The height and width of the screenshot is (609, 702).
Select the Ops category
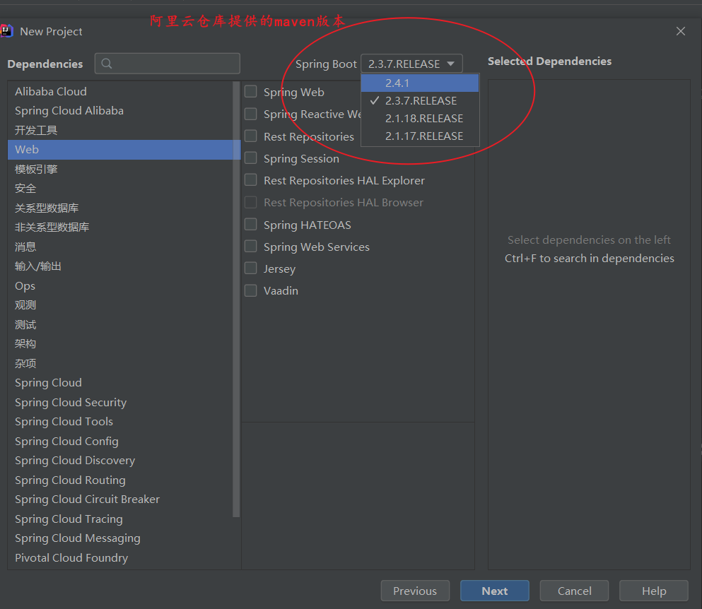(120, 285)
